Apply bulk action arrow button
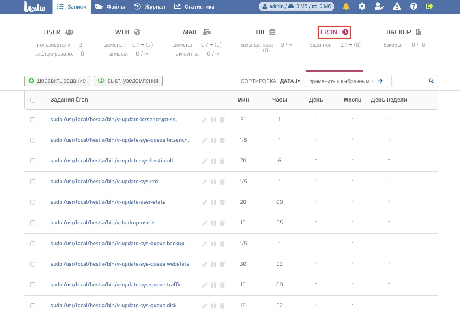 [380, 81]
